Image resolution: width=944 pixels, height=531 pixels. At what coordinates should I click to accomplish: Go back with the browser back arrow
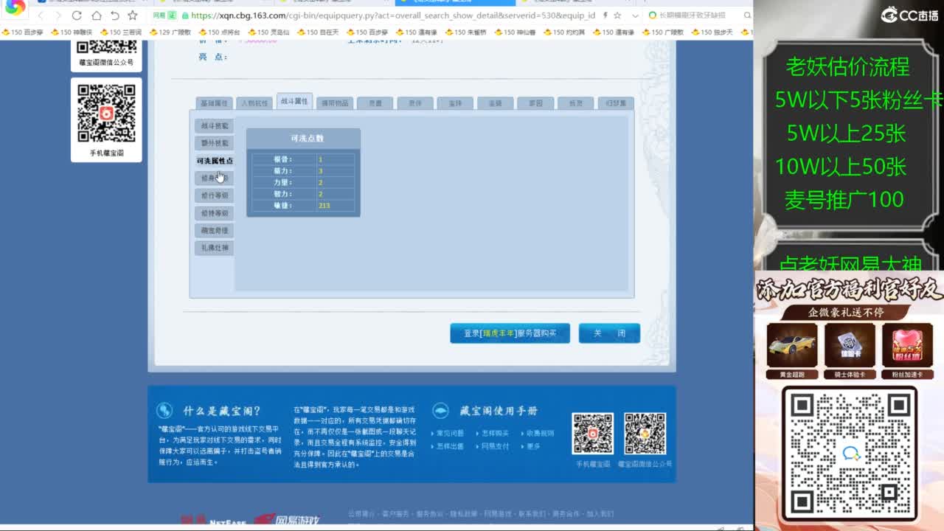point(40,15)
